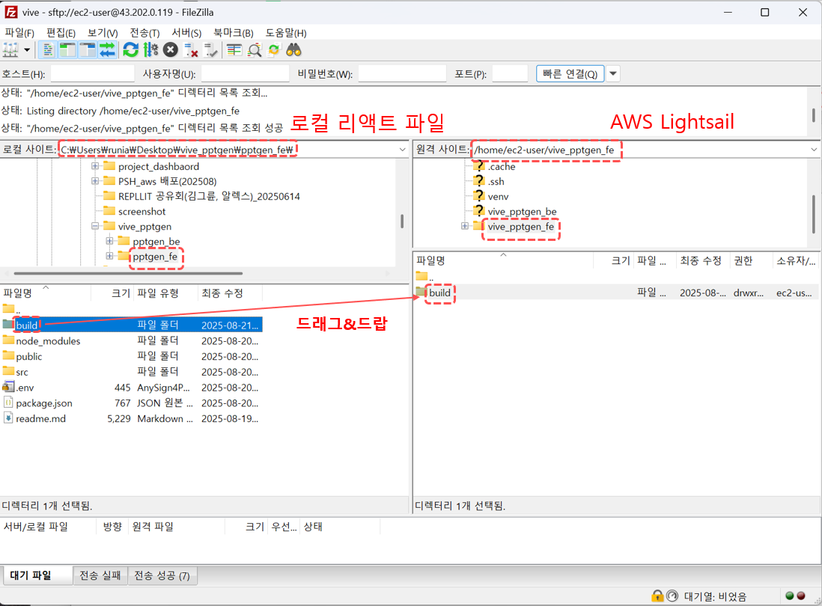The image size is (822, 606).
Task: Expand the pptgen_fe folder node
Action: (x=109, y=256)
